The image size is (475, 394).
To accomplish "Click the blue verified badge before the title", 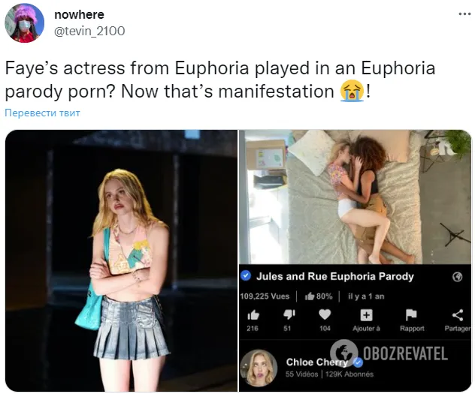I will point(246,275).
